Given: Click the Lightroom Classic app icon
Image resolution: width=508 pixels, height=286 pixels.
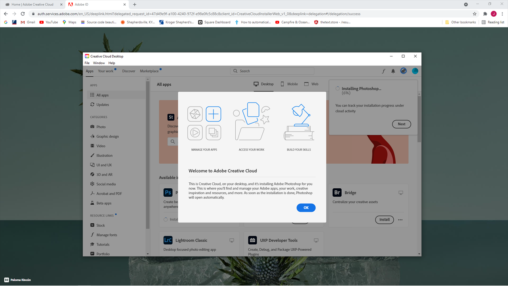Looking at the screenshot, I should tap(168, 240).
